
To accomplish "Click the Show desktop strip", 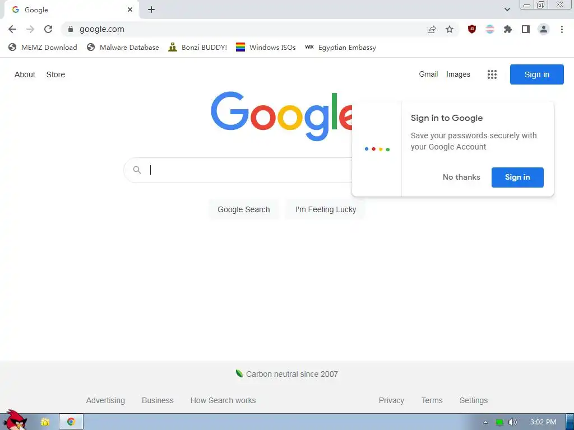I will (570, 422).
